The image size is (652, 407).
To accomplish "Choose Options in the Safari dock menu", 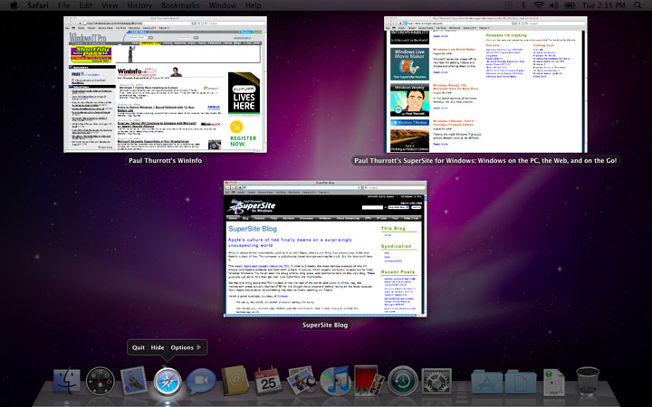I will click(182, 347).
